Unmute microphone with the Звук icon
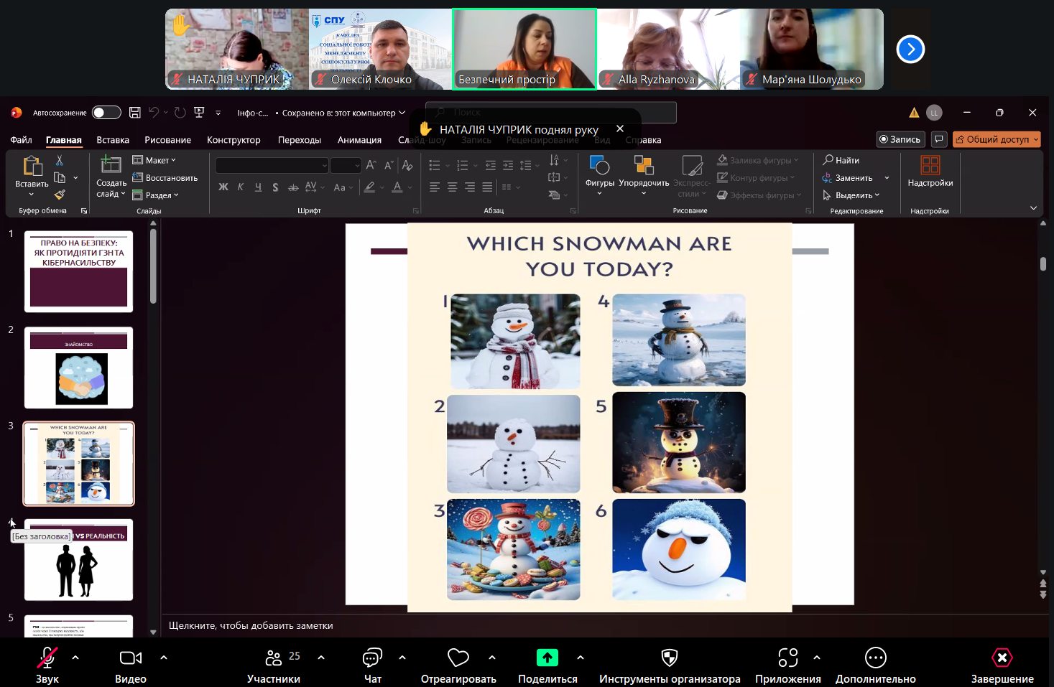Viewport: 1054px width, 687px height. (47, 658)
